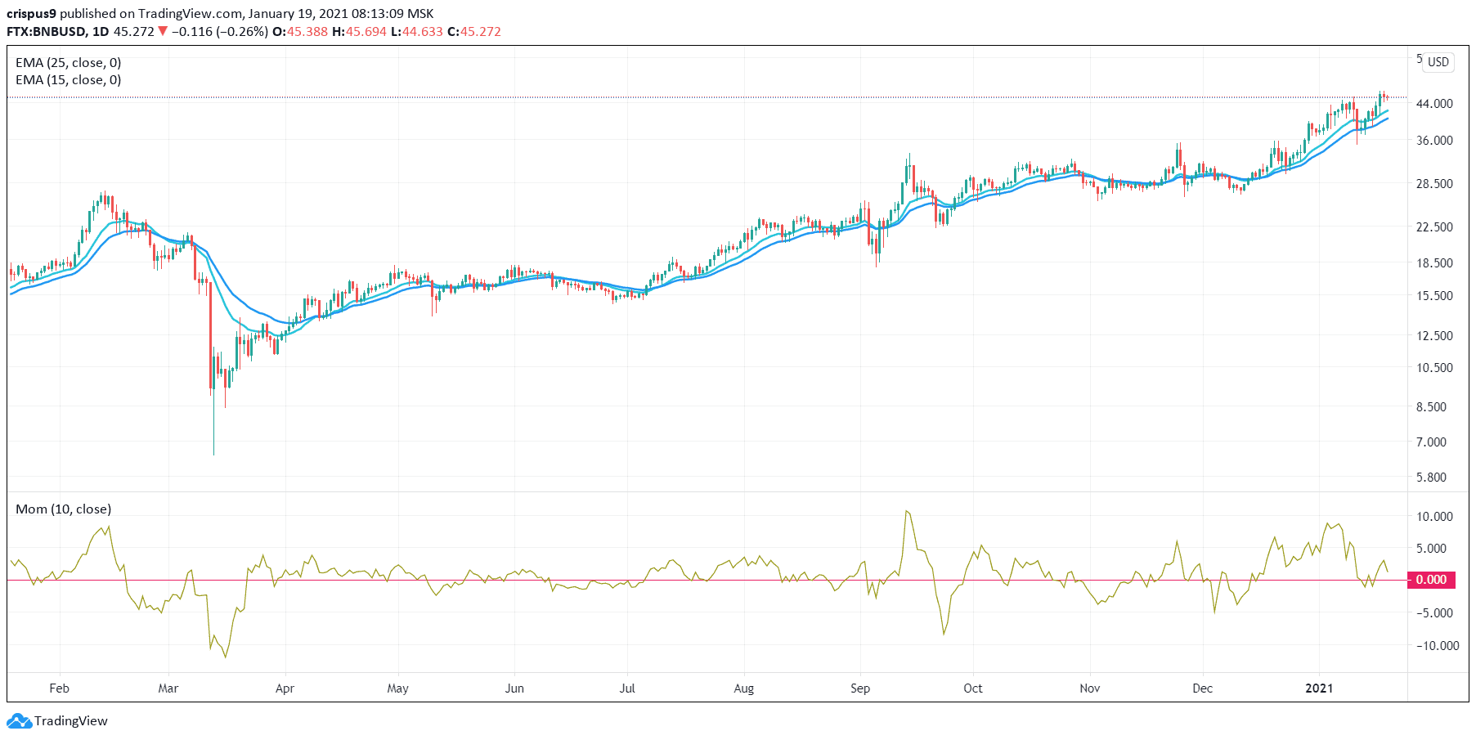This screenshot has height=740, width=1476.
Task: Click the Apr label on time axis
Action: pyautogui.click(x=285, y=688)
